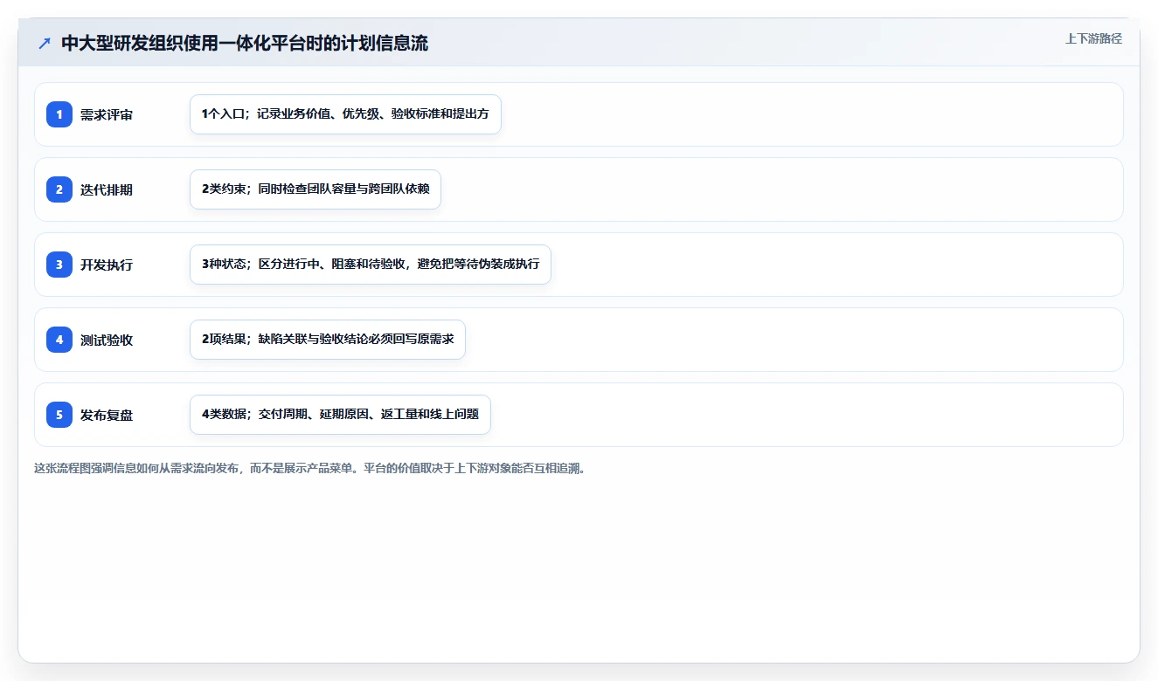Click the 开发执行 step label
Viewport: 1158px width, 681px height.
pos(107,265)
